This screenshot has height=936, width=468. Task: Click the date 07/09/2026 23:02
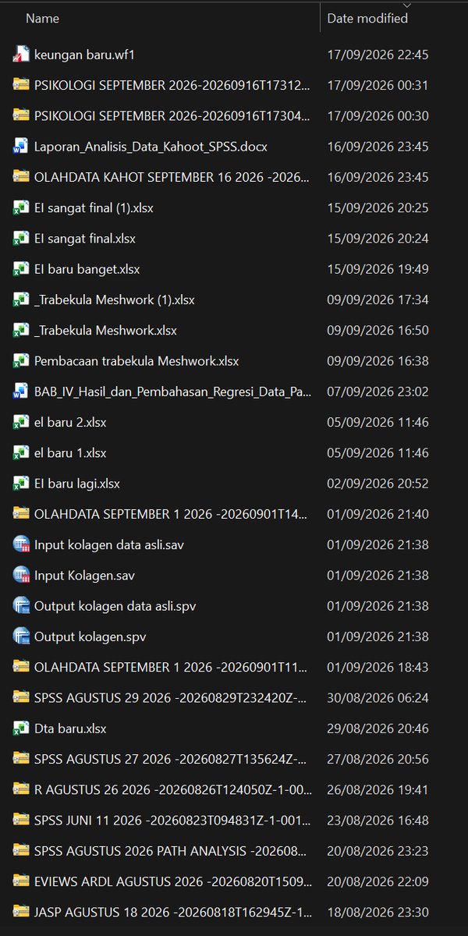pyautogui.click(x=378, y=392)
